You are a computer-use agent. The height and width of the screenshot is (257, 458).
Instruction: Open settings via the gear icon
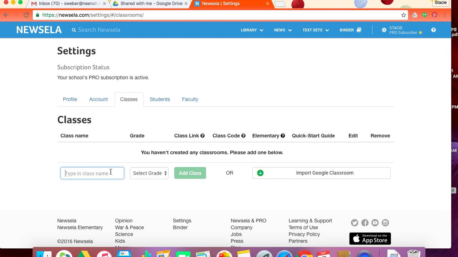(384, 30)
